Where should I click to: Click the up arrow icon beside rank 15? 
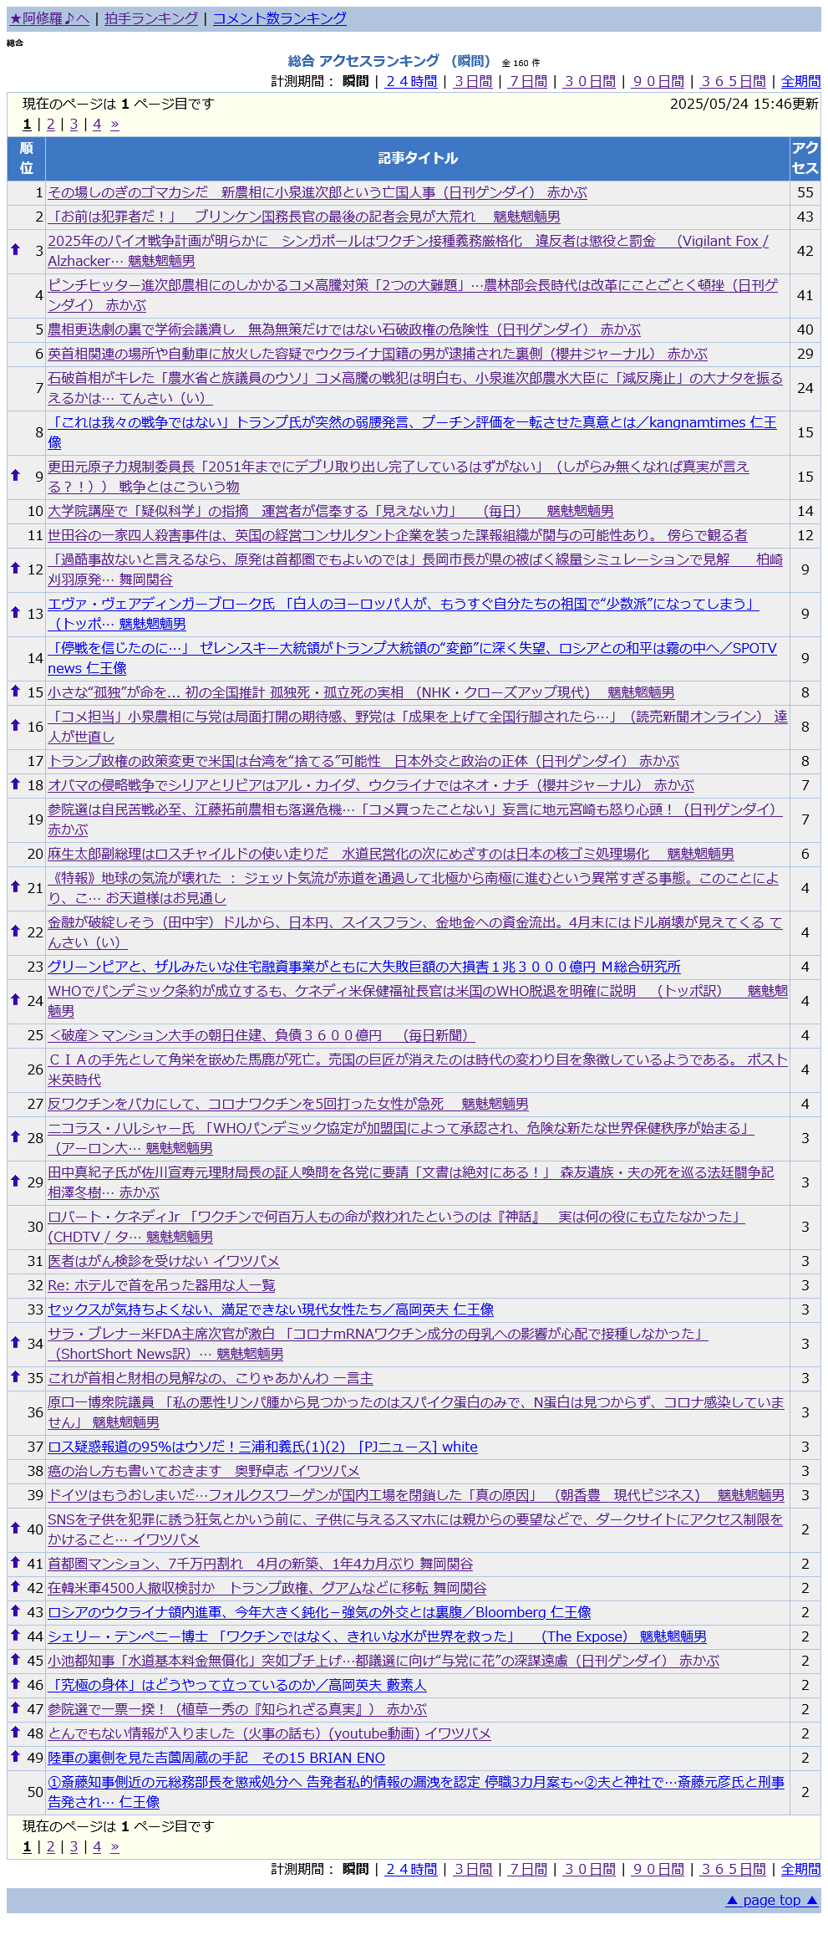15,691
